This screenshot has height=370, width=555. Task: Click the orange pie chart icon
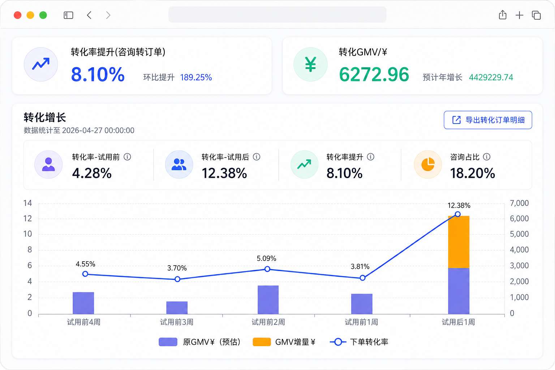point(428,164)
